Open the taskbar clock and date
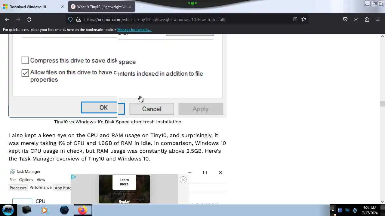 tap(369, 210)
